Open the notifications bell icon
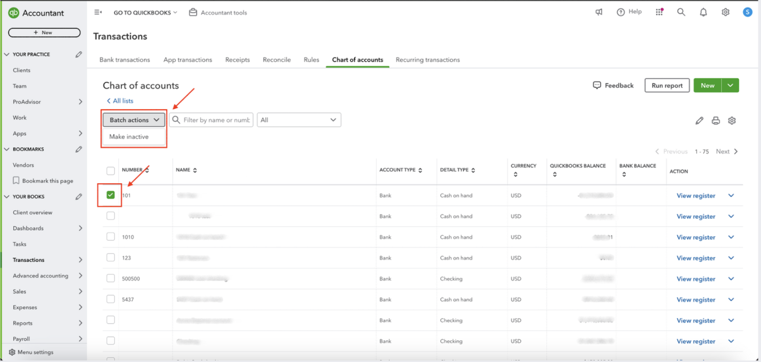Screen dimensions: 761x362 point(703,12)
